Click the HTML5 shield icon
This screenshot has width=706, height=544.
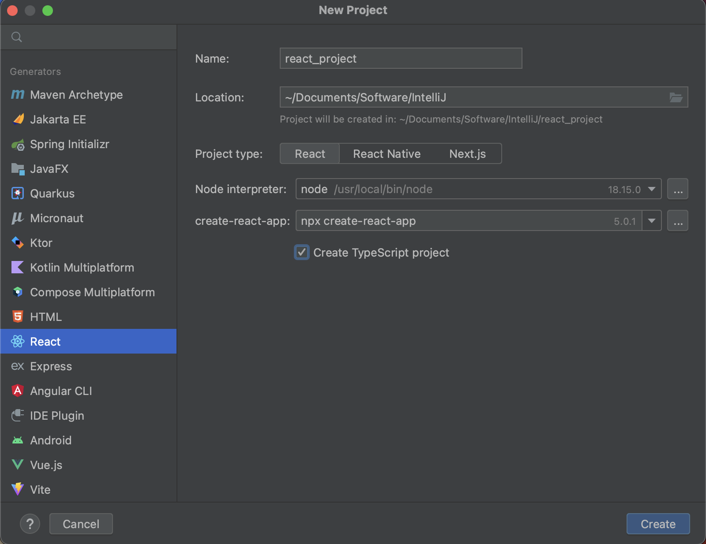[x=18, y=317]
